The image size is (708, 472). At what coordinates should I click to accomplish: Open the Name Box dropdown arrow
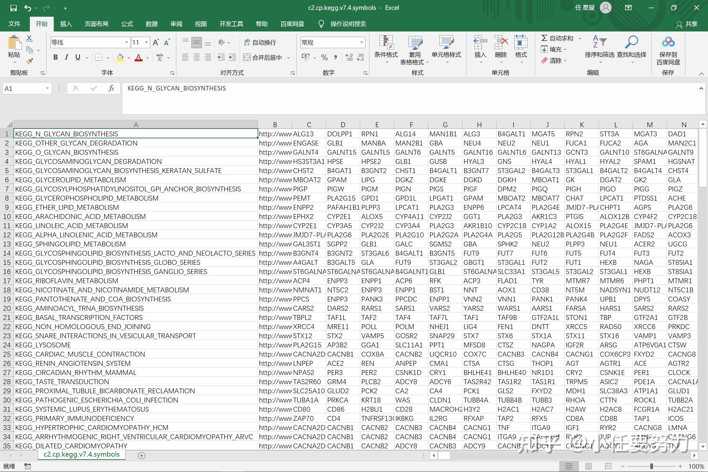(x=47, y=88)
